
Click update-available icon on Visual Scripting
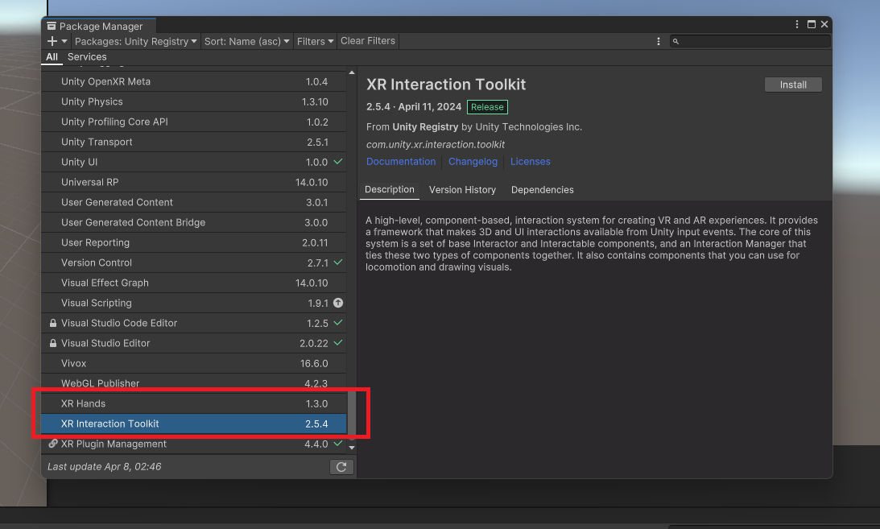[338, 303]
